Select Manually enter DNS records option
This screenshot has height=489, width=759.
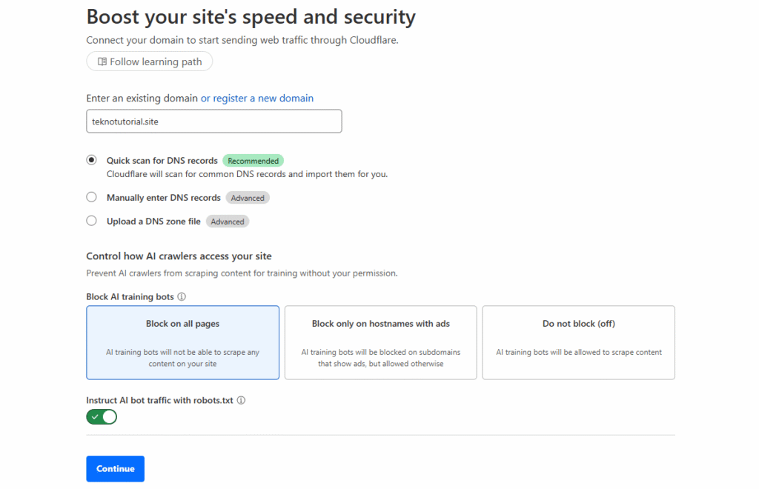click(x=91, y=197)
